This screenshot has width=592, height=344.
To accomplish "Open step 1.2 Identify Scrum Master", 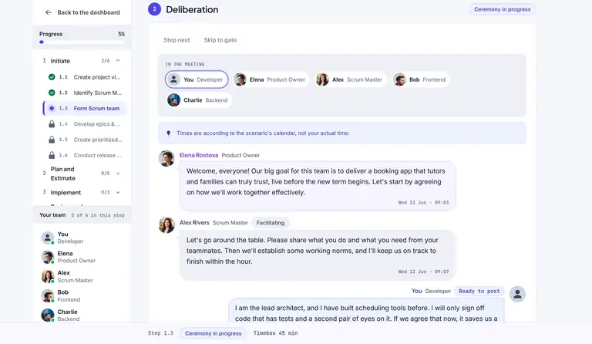I will pos(85,93).
